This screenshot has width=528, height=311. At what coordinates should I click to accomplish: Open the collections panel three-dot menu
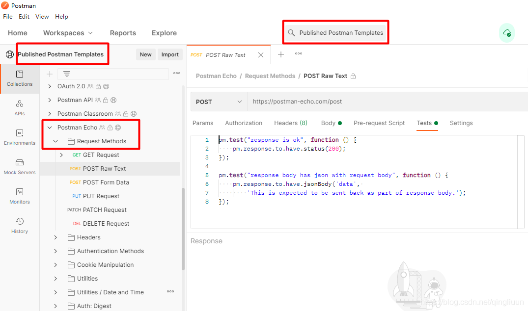[177, 73]
